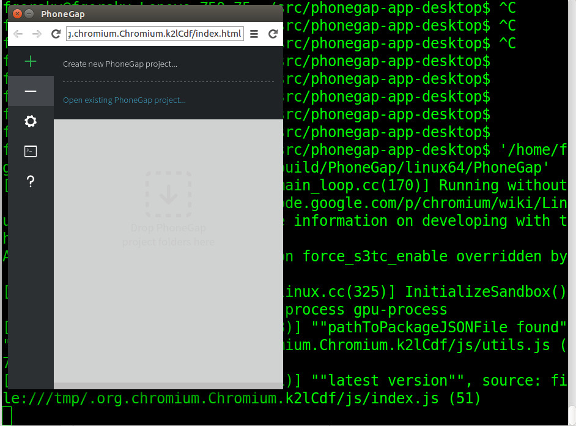The width and height of the screenshot is (576, 426).
Task: Click the refresh icon right of the menu
Action: [271, 34]
